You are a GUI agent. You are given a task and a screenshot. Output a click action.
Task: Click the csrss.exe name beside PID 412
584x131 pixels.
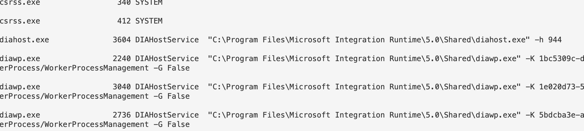tap(20, 21)
